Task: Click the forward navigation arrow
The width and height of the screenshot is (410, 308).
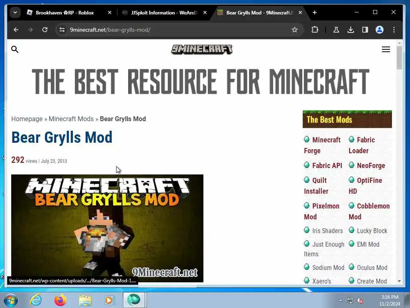Action: (x=30, y=30)
